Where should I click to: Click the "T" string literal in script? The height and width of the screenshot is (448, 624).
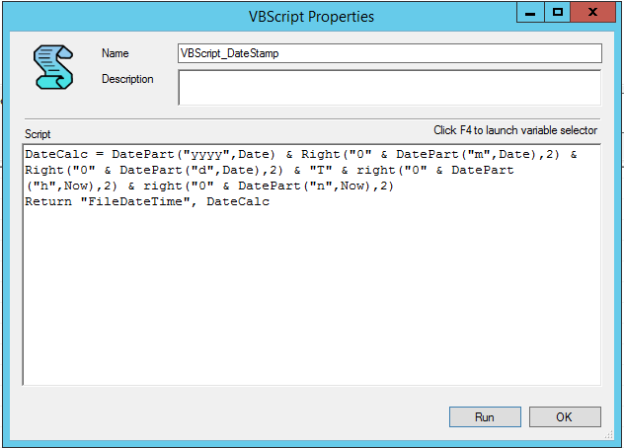[x=321, y=171]
